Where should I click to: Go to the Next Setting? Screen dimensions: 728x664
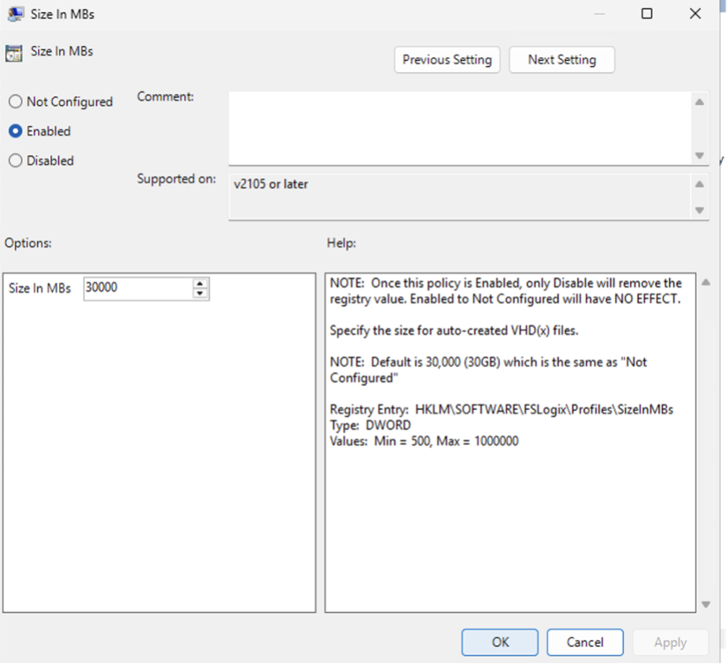tap(562, 60)
